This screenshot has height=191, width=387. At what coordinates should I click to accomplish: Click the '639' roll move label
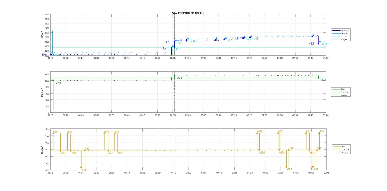[x=56, y=132]
